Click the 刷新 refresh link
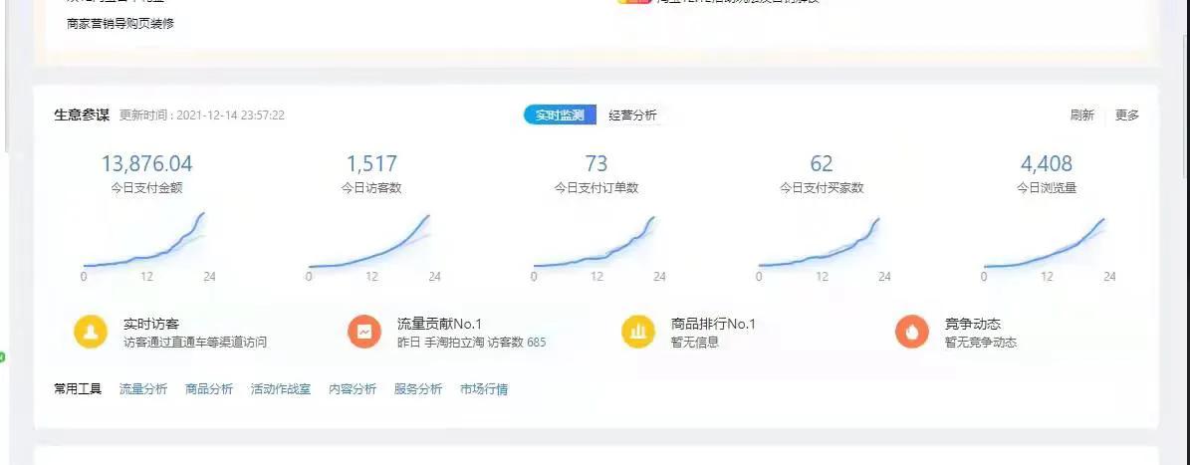Image resolution: width=1190 pixels, height=465 pixels. [x=1082, y=116]
